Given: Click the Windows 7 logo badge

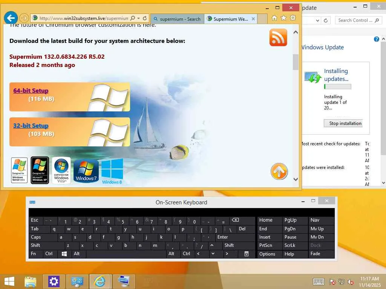Looking at the screenshot, I should [86, 171].
